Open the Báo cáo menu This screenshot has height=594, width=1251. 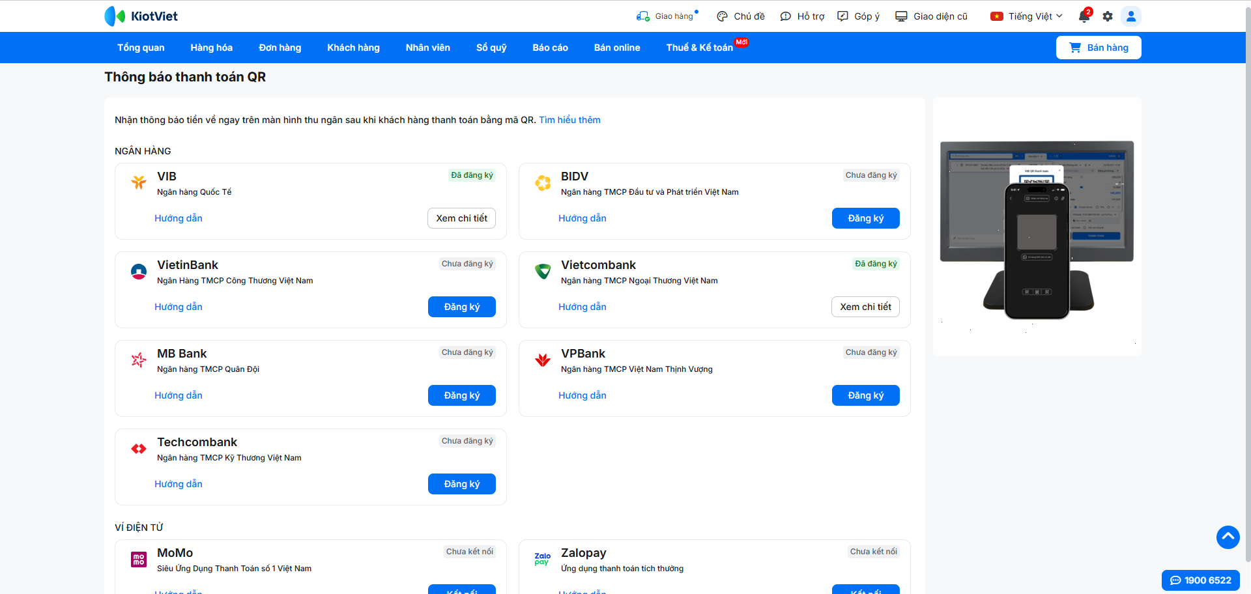(551, 48)
